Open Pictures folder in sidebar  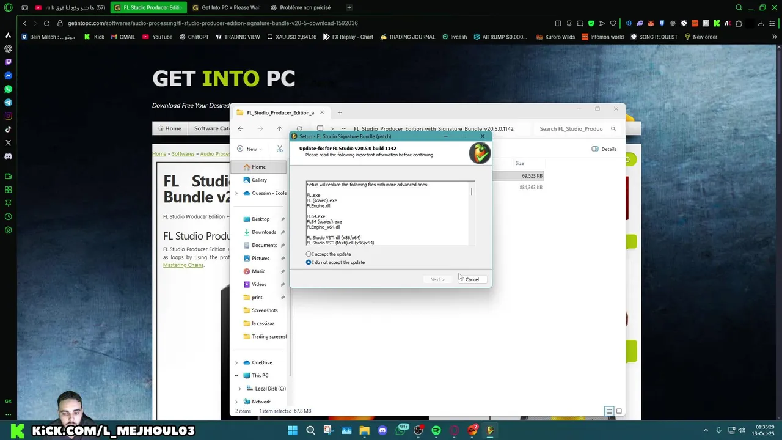pyautogui.click(x=260, y=258)
